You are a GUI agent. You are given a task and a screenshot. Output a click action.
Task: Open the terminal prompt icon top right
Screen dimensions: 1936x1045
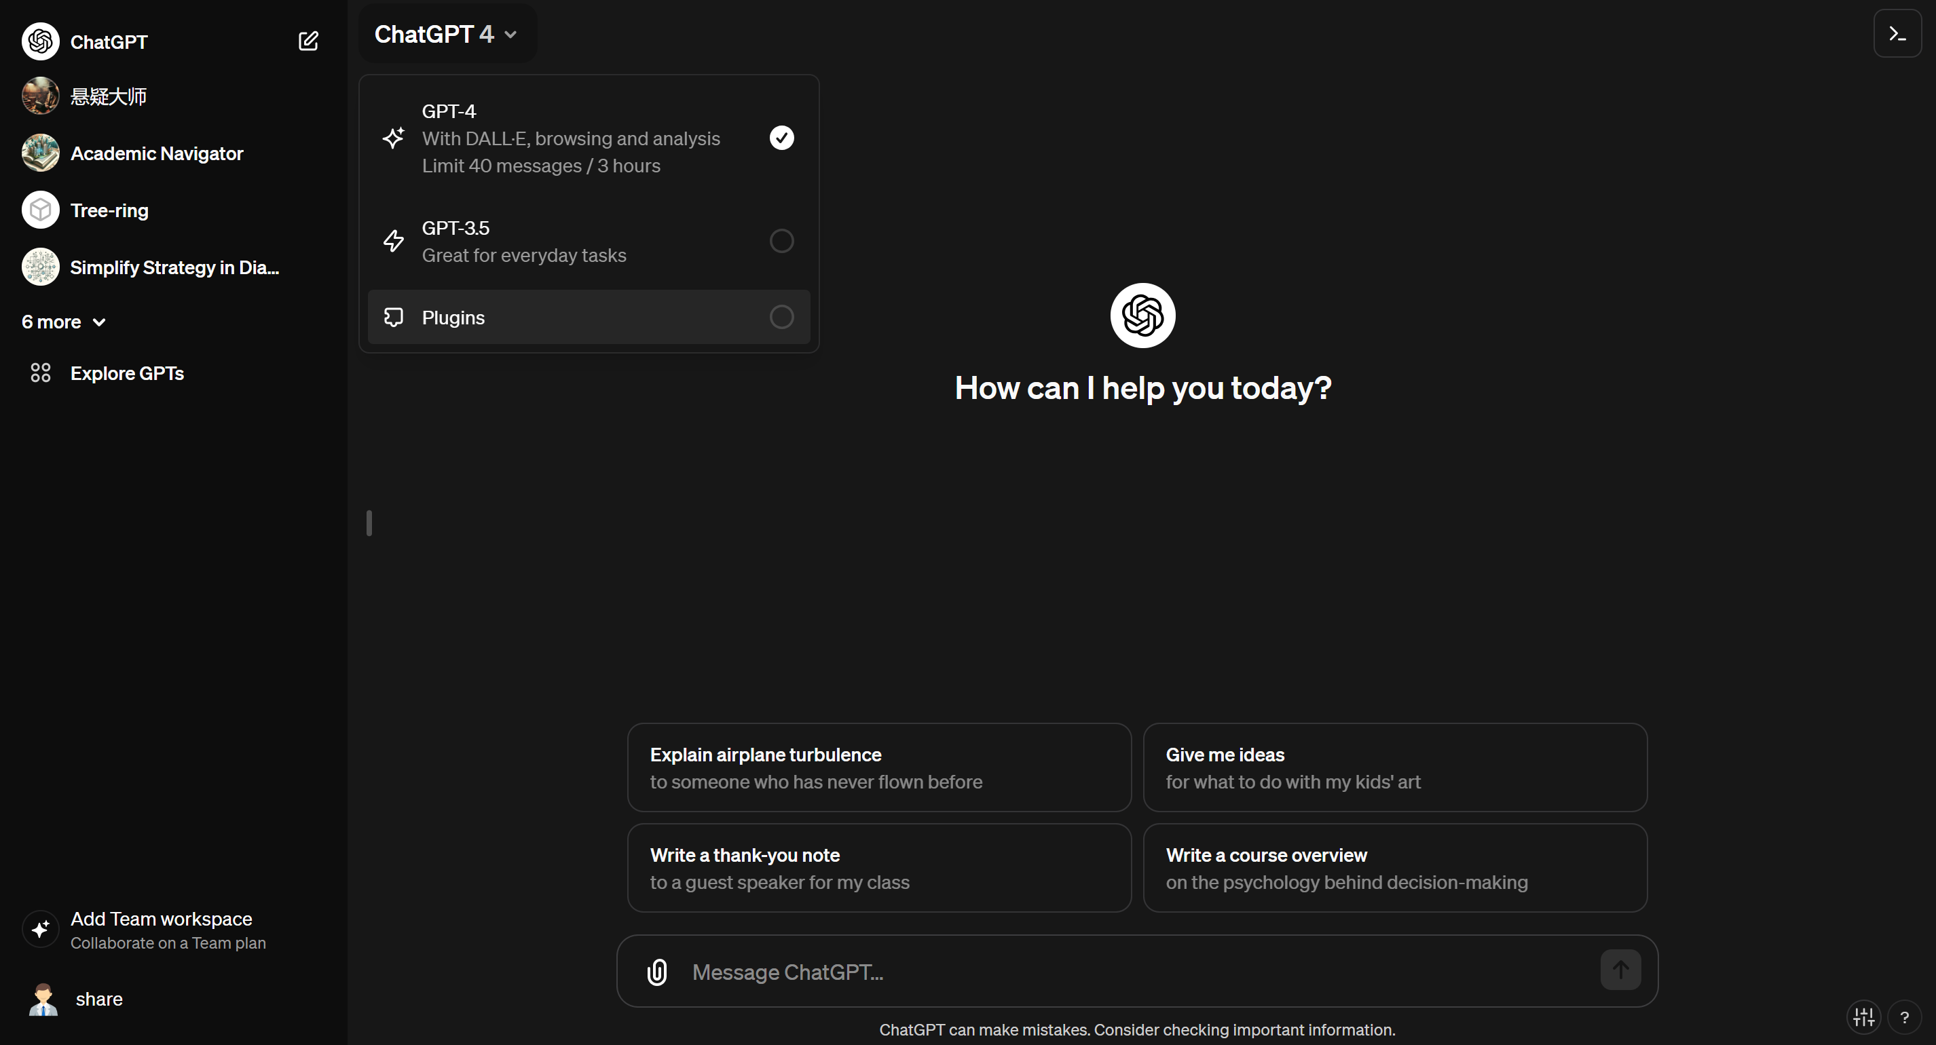click(1897, 34)
